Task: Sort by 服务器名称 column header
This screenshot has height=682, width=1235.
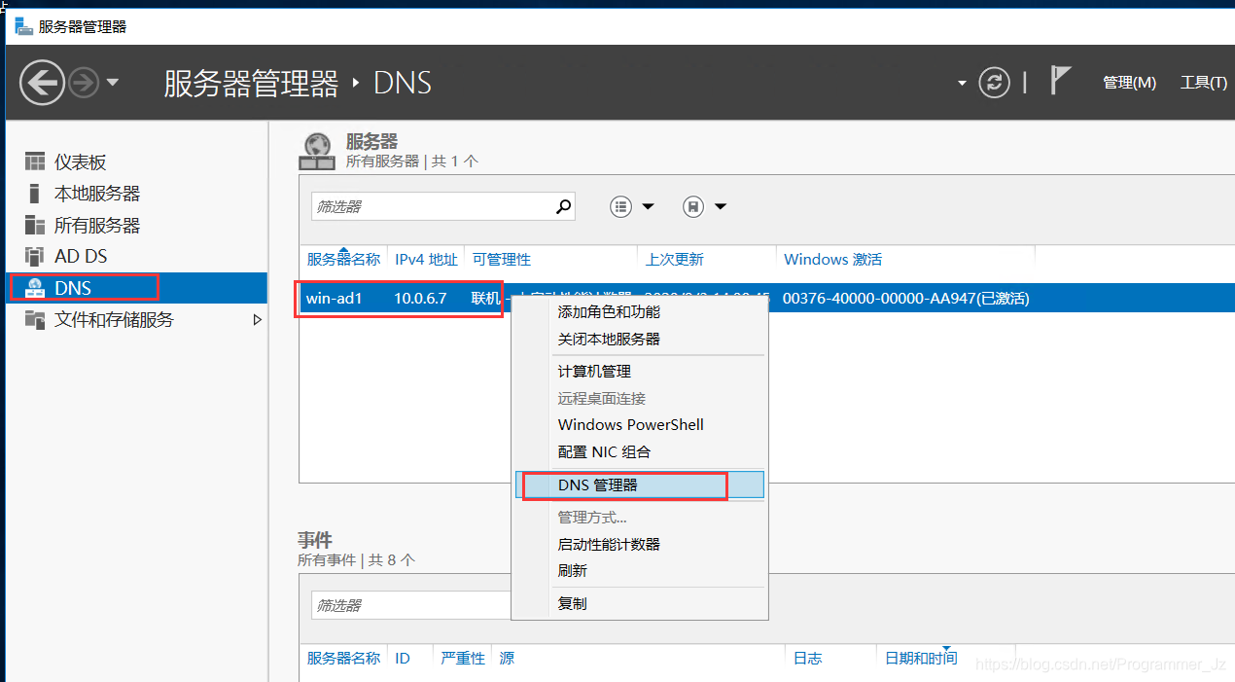Action: pyautogui.click(x=343, y=259)
